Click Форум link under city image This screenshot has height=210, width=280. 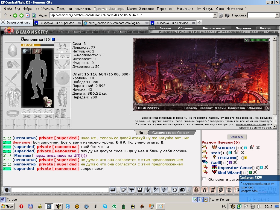(220, 108)
